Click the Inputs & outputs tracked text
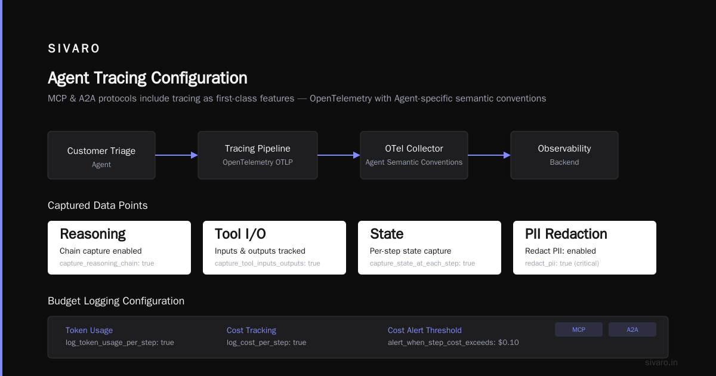 click(x=260, y=251)
